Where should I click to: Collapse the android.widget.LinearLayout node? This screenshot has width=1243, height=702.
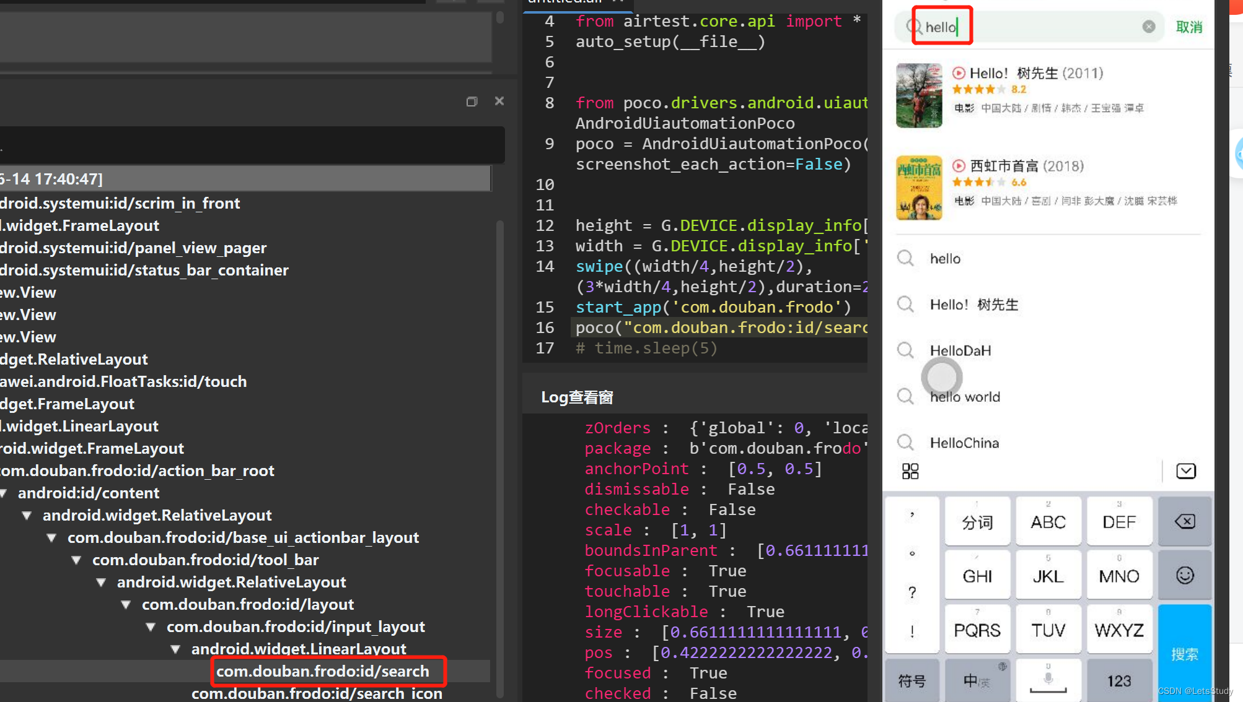(175, 649)
